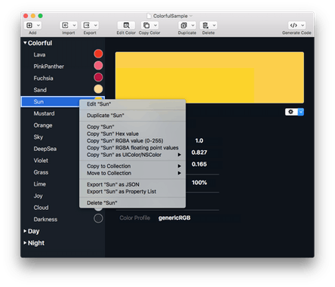Choose the plain Copy "Sun" menu entry
335x287 pixels.
[133, 127]
